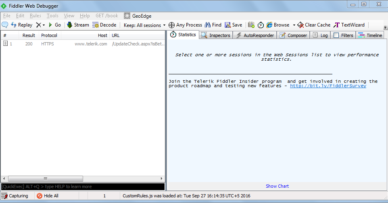Open Find sessions binoculars
This screenshot has width=388, height=203.
coord(213,25)
